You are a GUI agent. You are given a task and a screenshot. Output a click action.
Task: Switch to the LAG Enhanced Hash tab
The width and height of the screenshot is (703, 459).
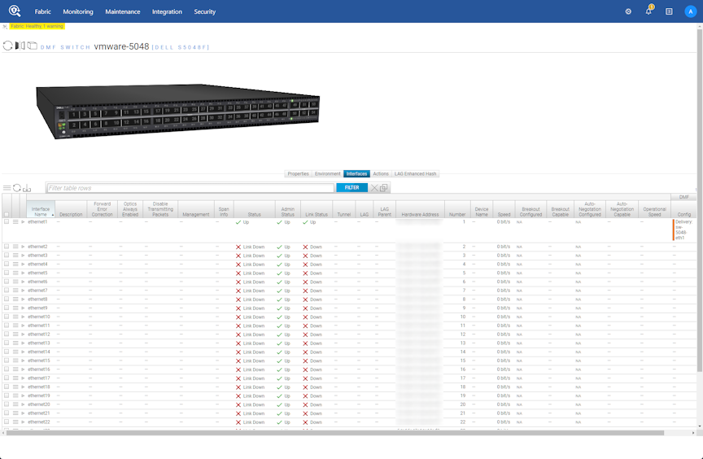click(415, 174)
